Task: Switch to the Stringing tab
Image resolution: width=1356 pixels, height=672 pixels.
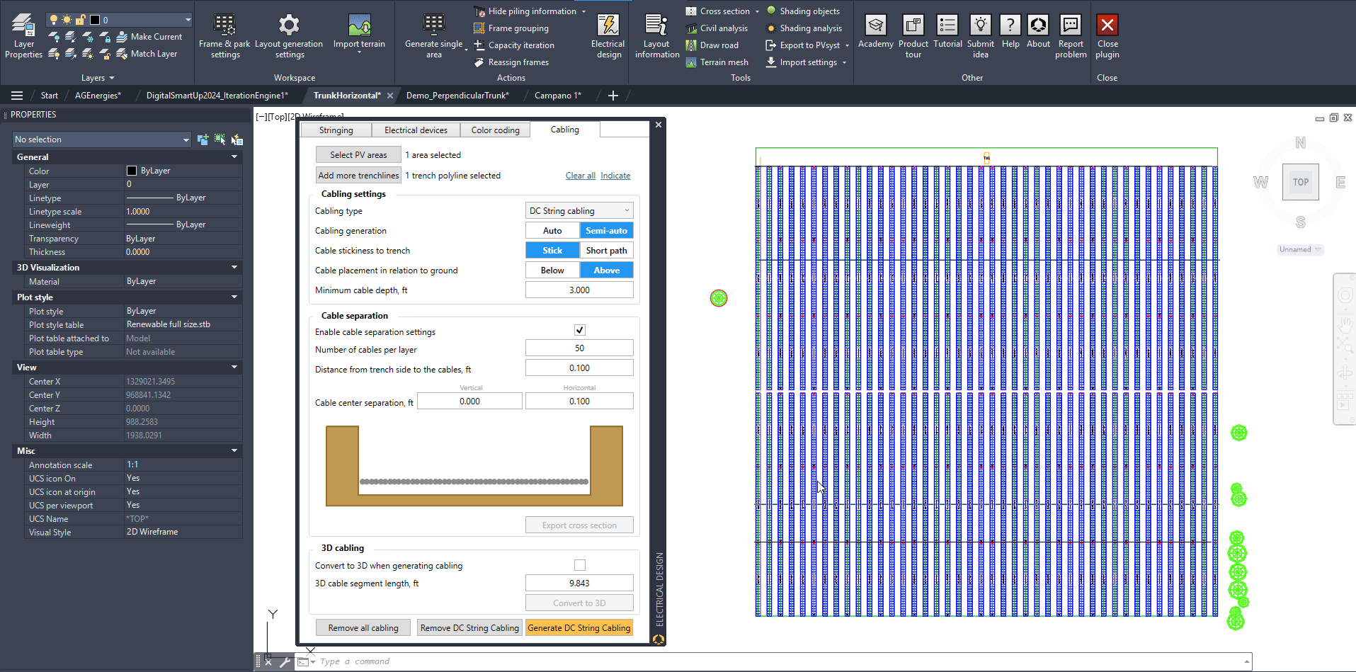Action: (x=336, y=130)
